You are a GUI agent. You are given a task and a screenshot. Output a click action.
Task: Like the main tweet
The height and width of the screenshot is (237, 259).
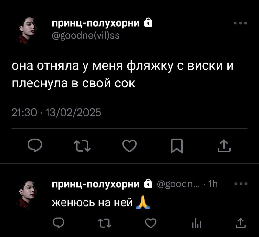[129, 146]
